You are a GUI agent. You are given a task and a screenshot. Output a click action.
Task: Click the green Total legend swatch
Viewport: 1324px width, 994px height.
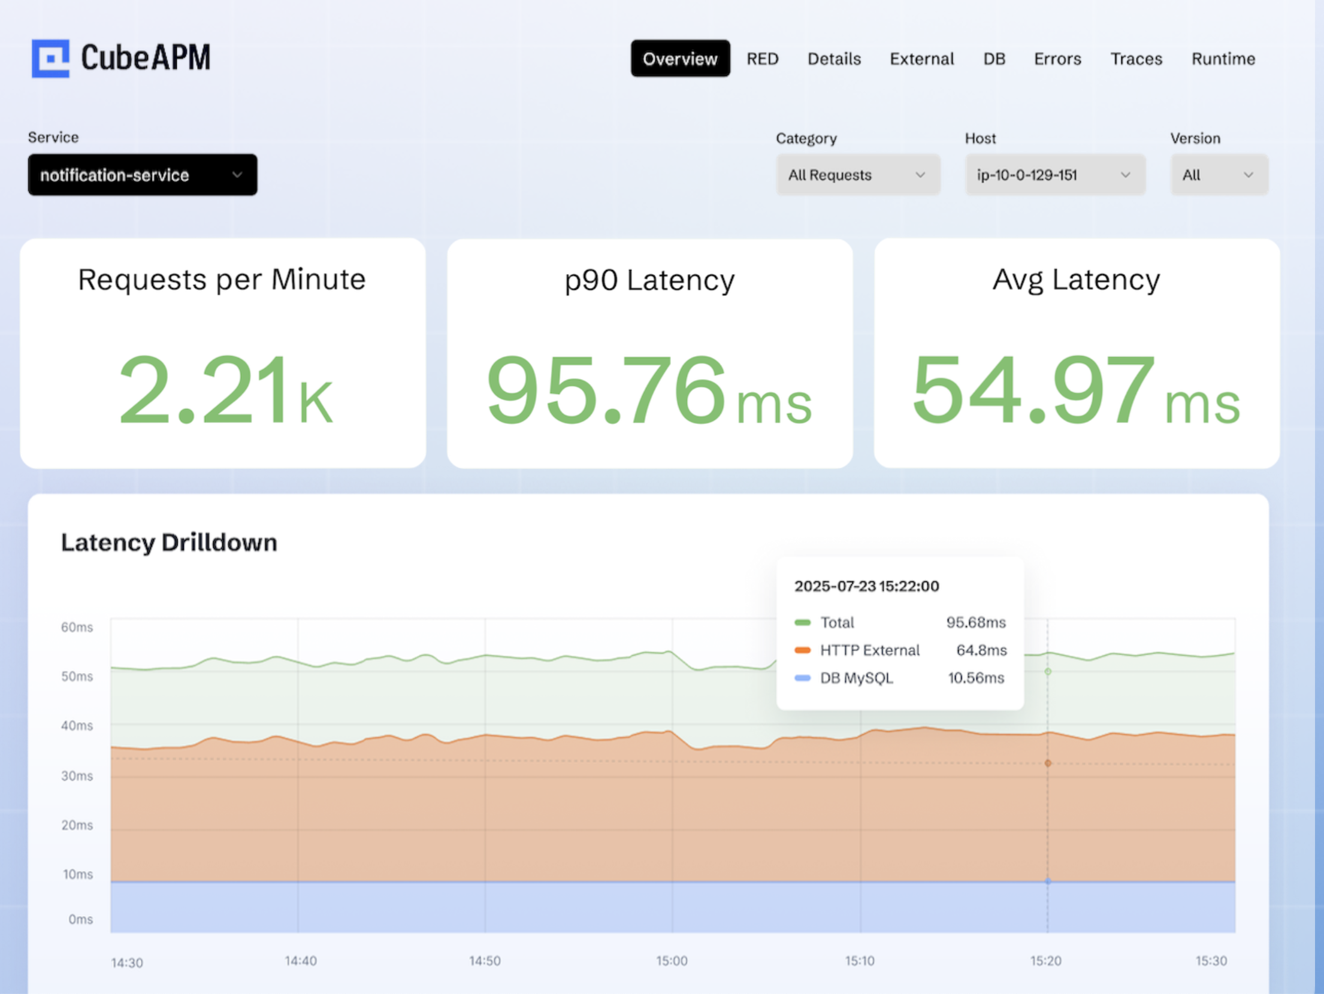coord(802,623)
